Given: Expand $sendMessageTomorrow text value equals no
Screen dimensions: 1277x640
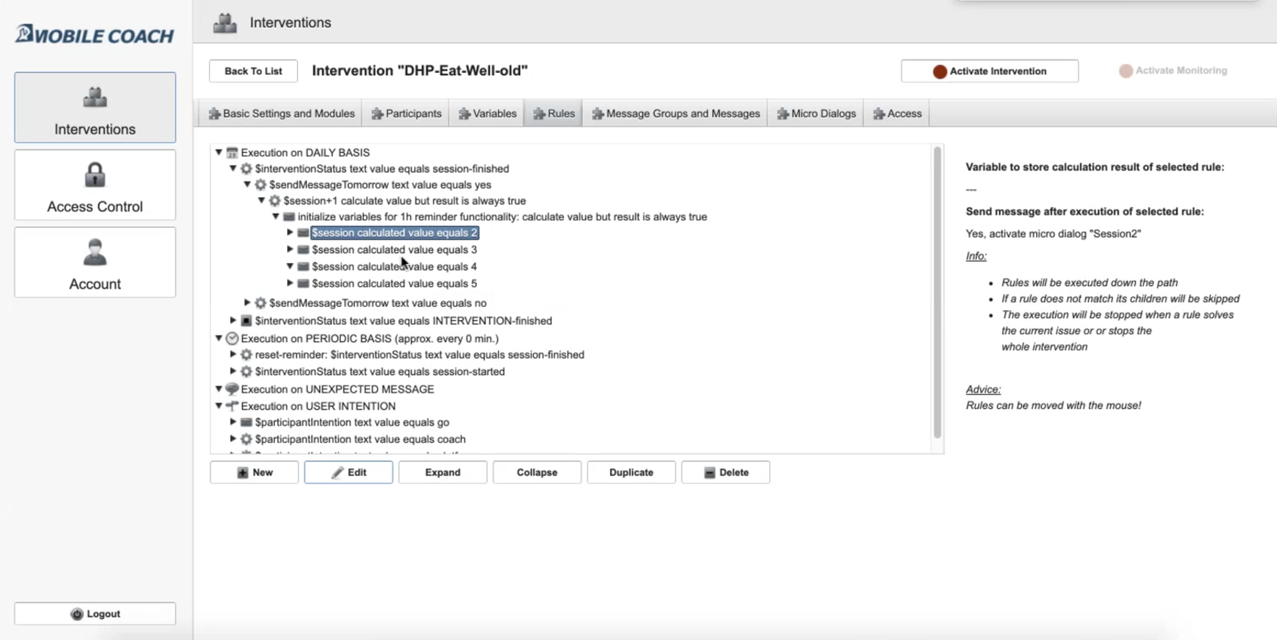Looking at the screenshot, I should coord(247,303).
